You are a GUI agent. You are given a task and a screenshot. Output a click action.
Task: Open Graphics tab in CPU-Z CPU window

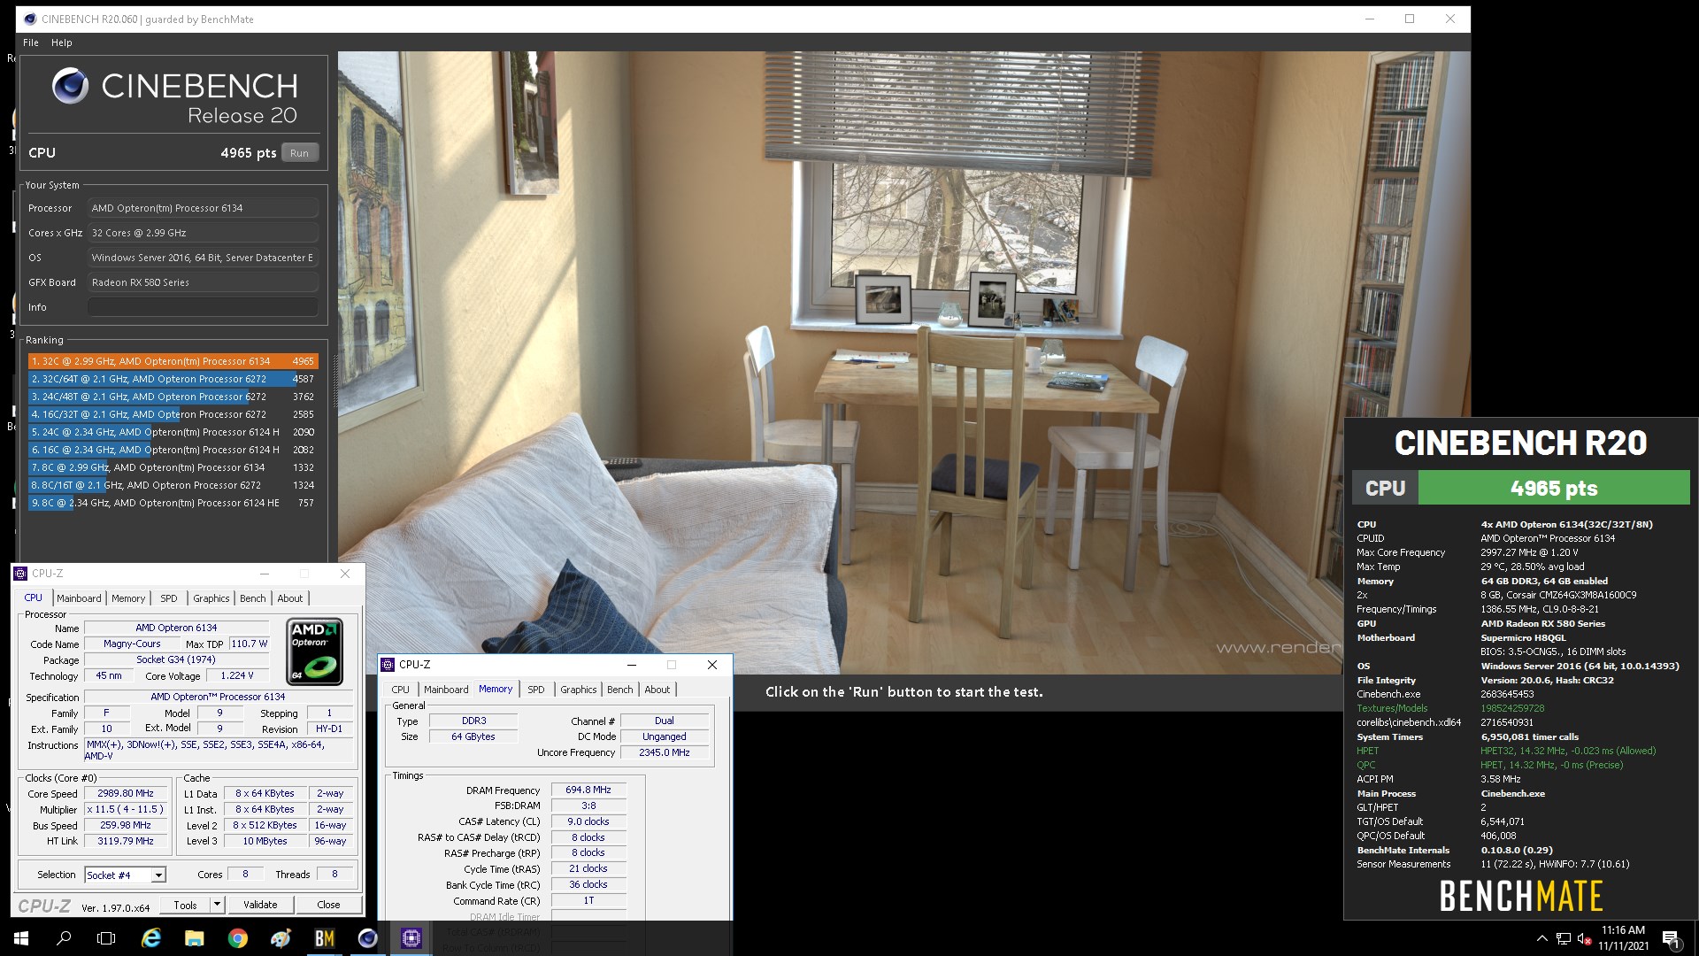(x=211, y=598)
